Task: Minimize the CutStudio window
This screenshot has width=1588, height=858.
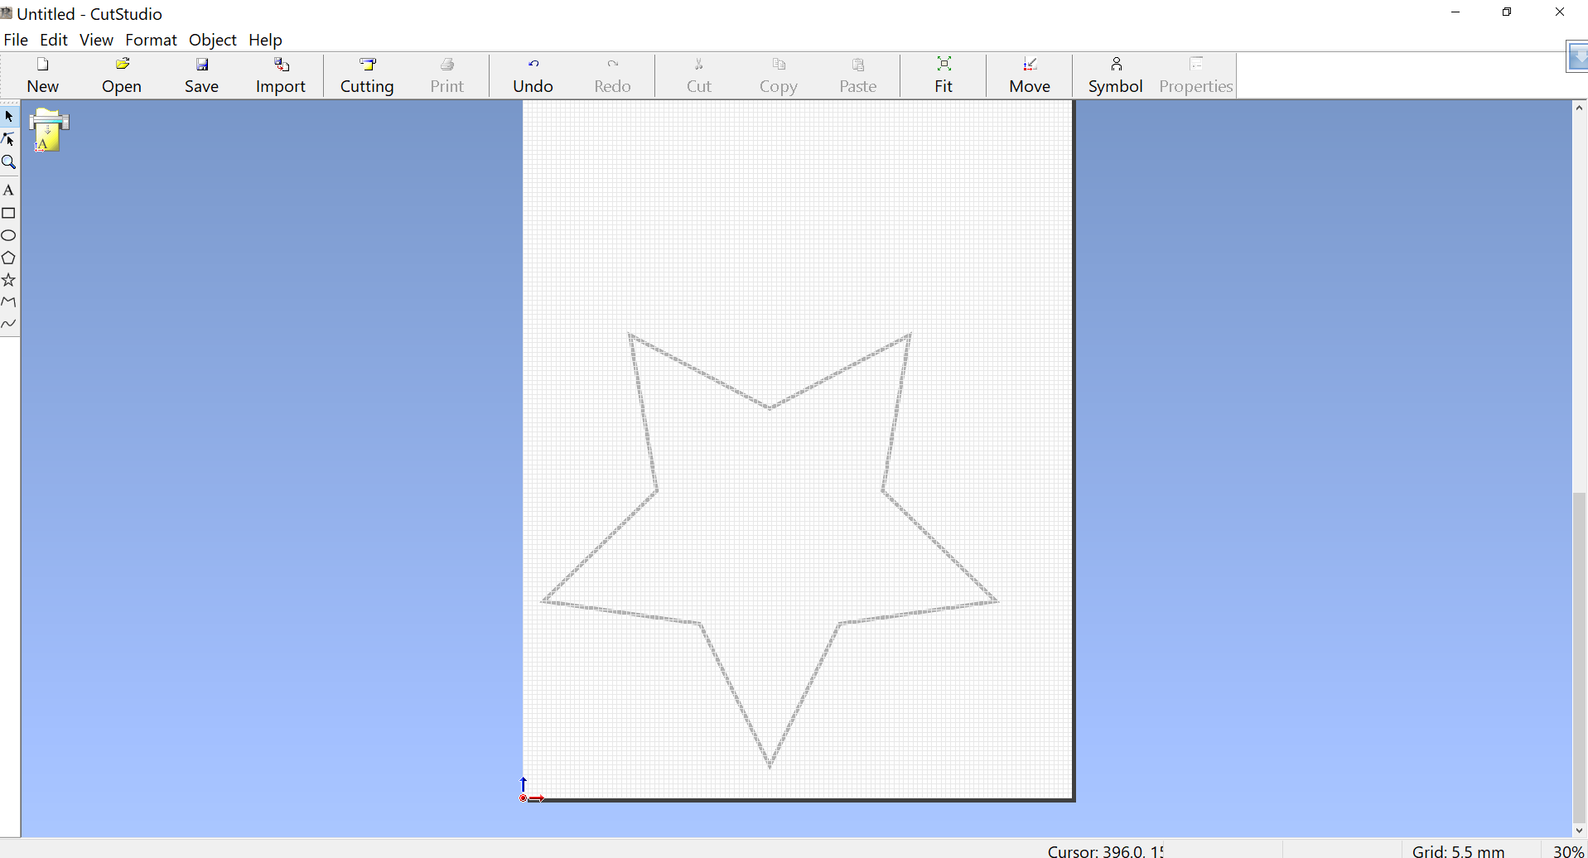Action: click(1455, 12)
